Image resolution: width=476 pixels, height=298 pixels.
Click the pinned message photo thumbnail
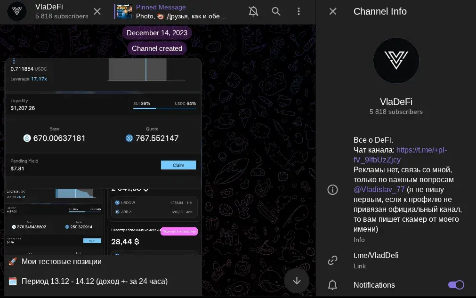point(124,11)
